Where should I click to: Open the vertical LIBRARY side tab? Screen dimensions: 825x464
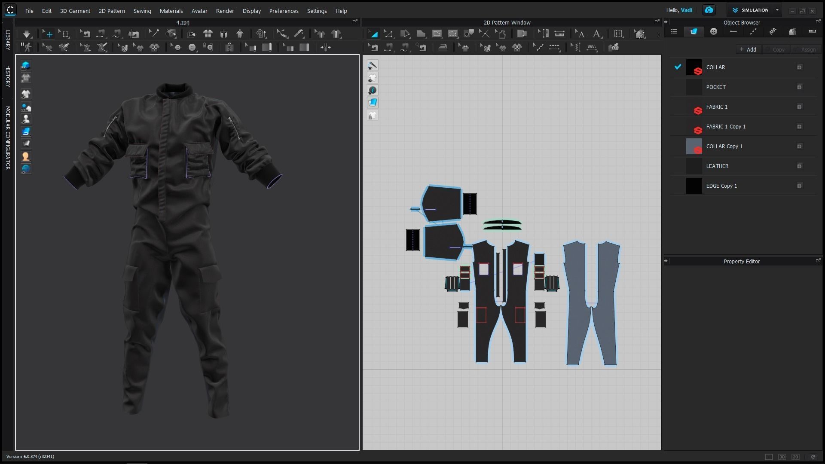[x=7, y=40]
